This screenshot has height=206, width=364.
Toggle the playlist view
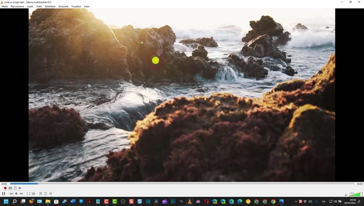pyautogui.click(x=41, y=194)
